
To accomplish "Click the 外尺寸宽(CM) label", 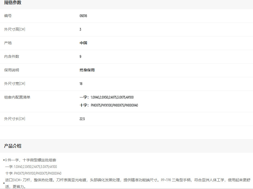I will (x=15, y=84).
